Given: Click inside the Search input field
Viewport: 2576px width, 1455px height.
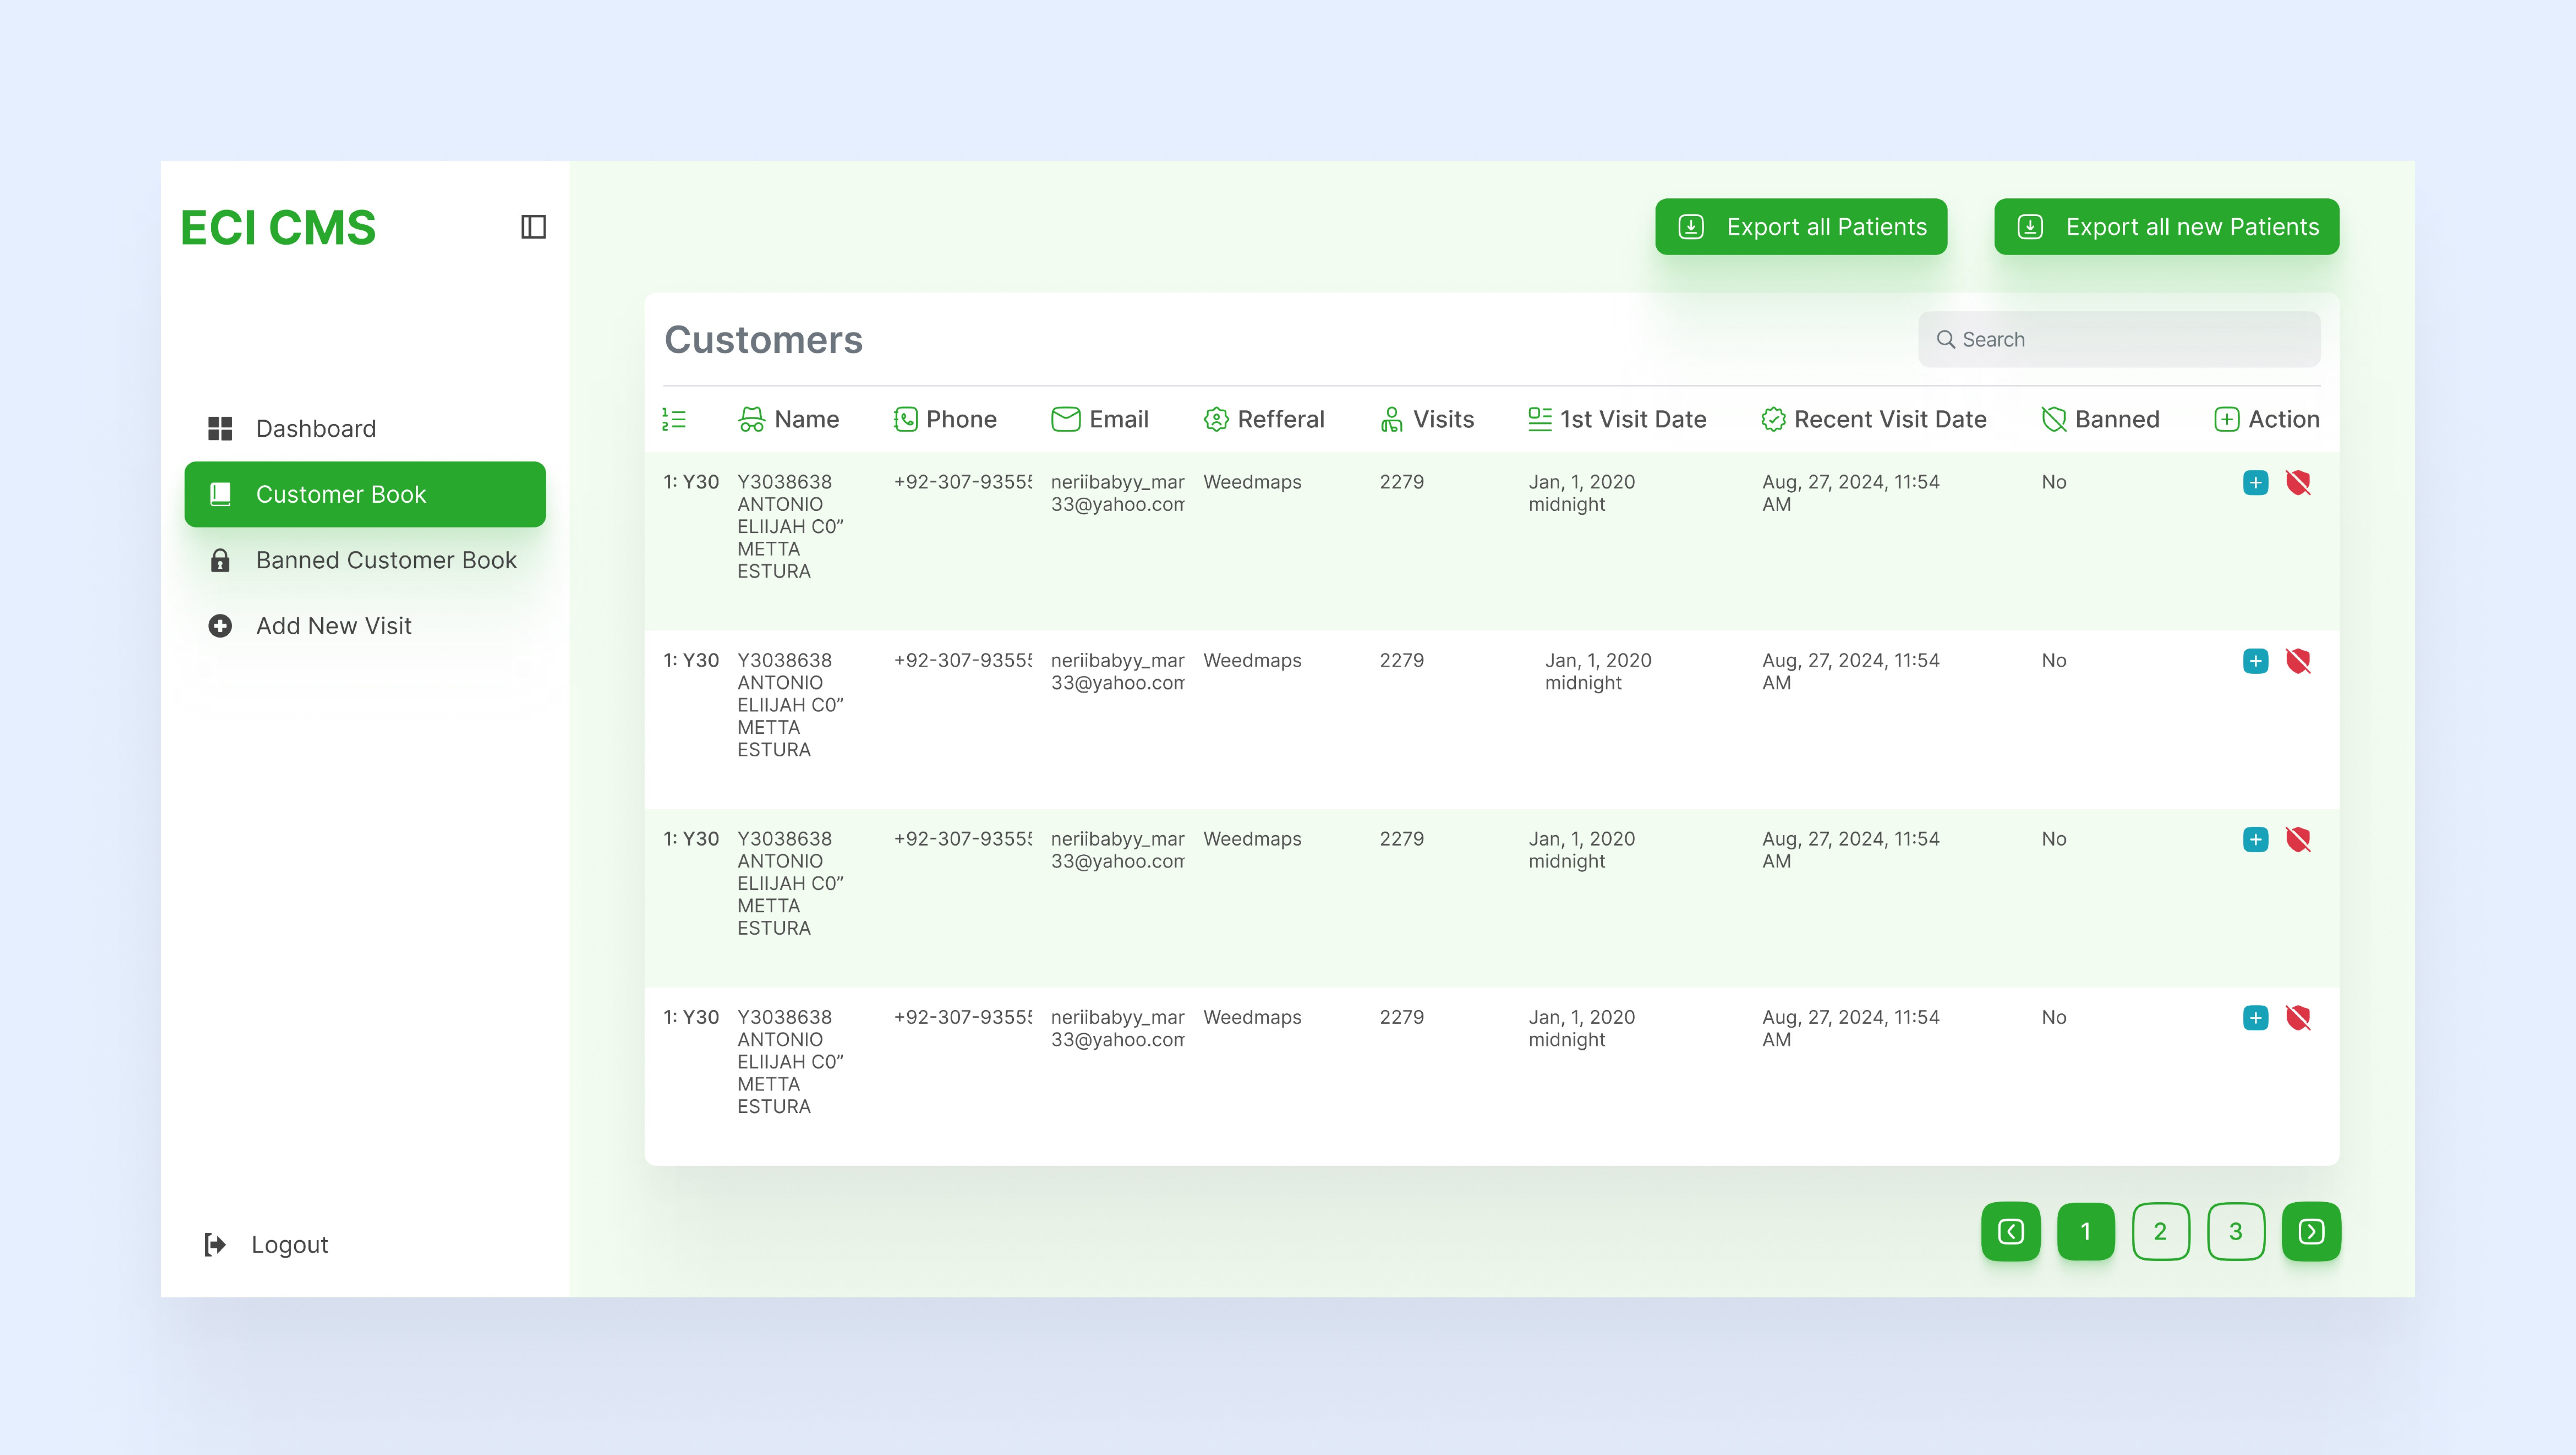Looking at the screenshot, I should (x=2120, y=339).
